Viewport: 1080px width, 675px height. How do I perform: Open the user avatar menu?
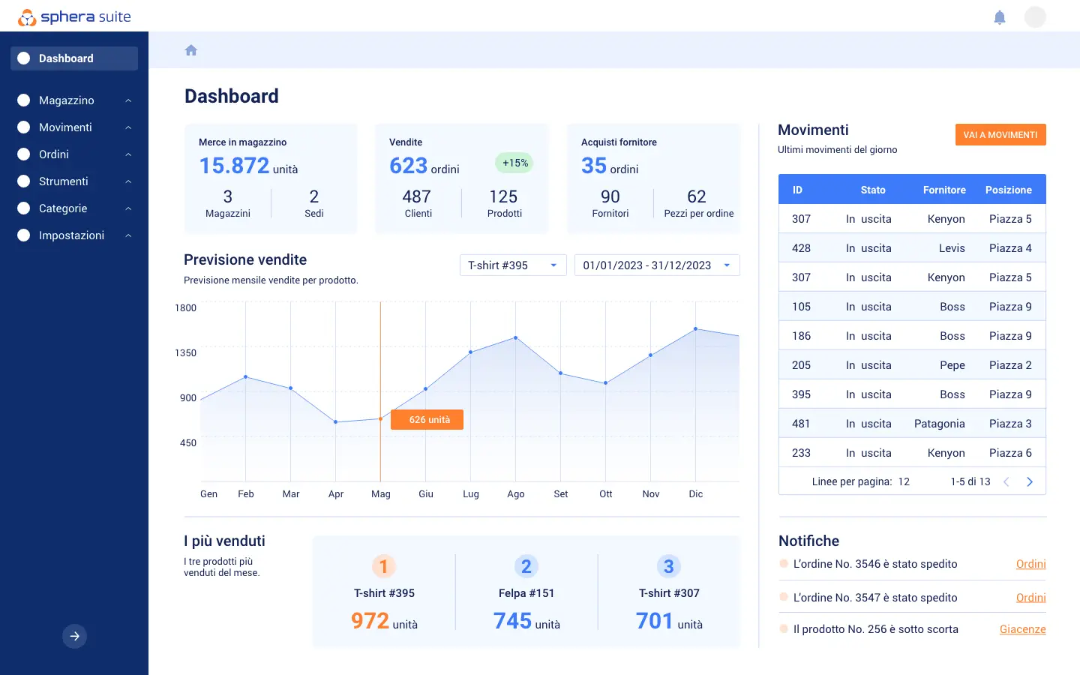pos(1035,16)
